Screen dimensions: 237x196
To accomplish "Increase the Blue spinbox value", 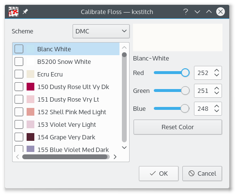I will pos(217,106).
